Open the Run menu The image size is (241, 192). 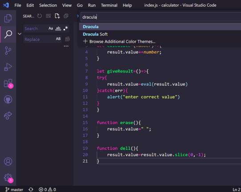[92, 5]
